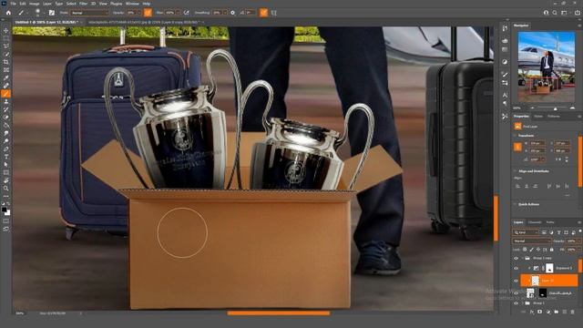
Task: Enable airbrush build-up effects
Action: [186, 13]
